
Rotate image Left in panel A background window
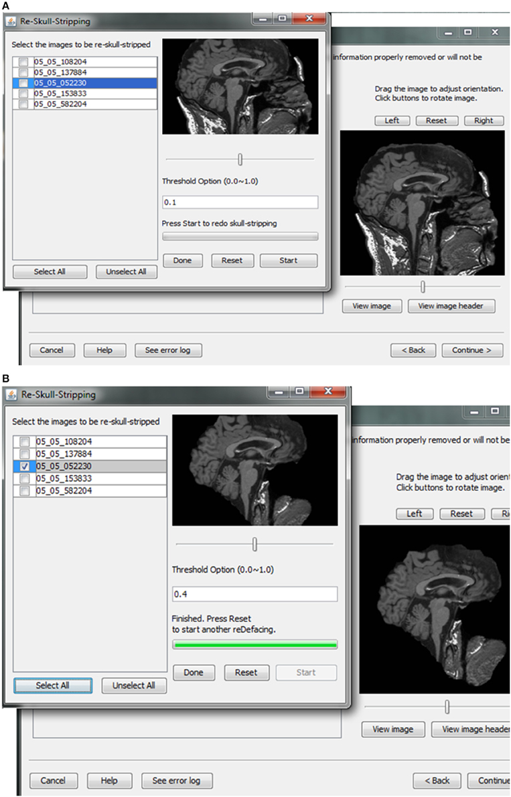392,121
